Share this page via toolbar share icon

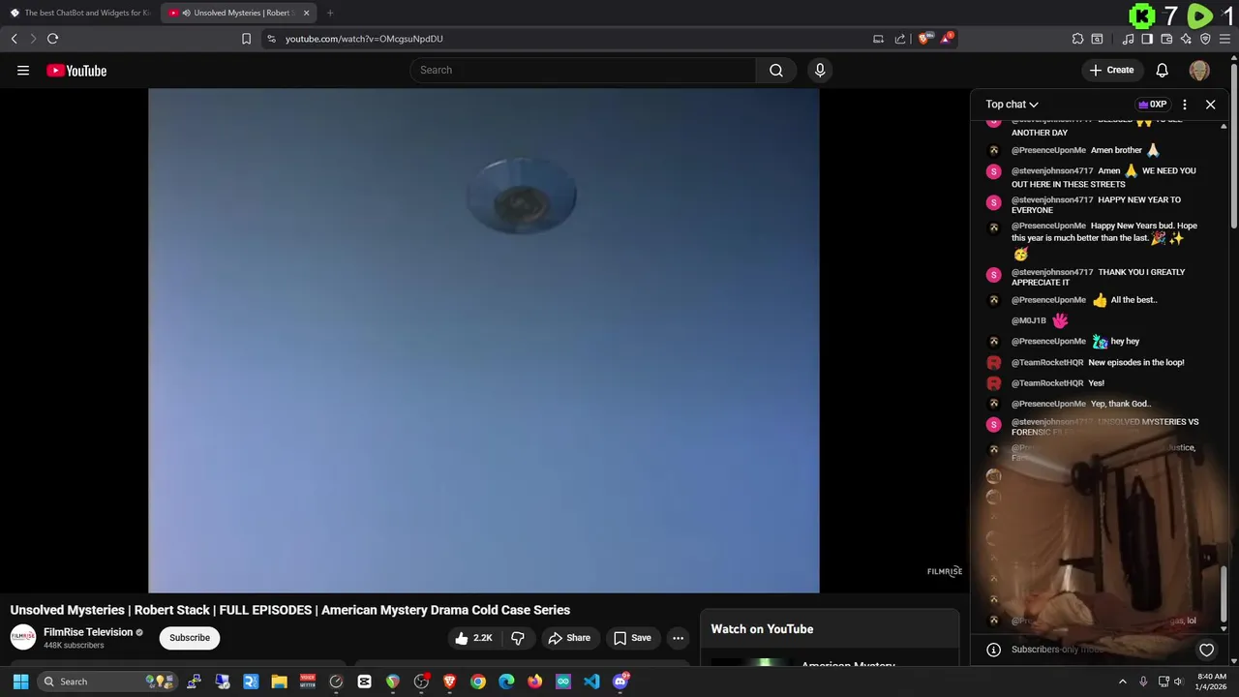point(900,39)
